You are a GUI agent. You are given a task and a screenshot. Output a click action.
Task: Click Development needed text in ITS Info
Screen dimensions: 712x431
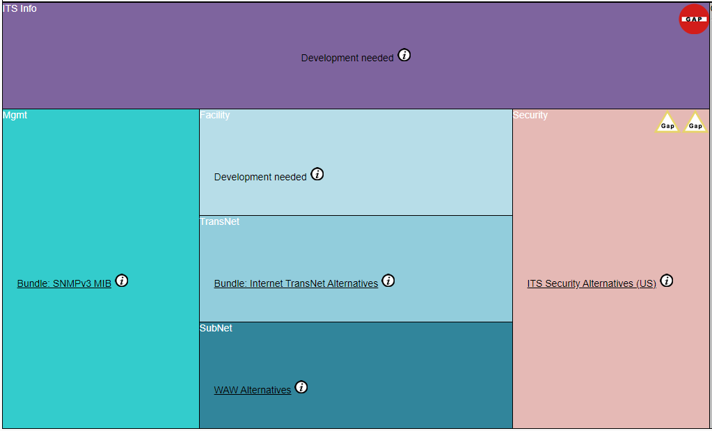(x=347, y=58)
